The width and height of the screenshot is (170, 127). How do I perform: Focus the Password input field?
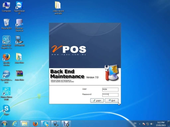110,95
